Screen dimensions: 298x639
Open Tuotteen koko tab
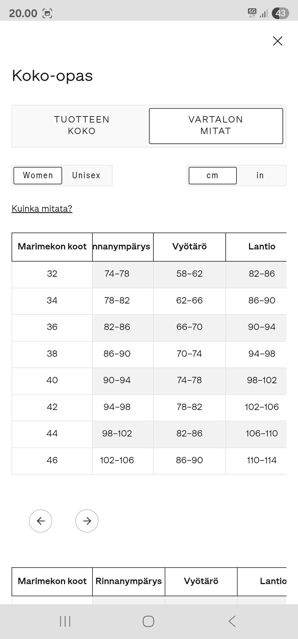[x=82, y=125]
